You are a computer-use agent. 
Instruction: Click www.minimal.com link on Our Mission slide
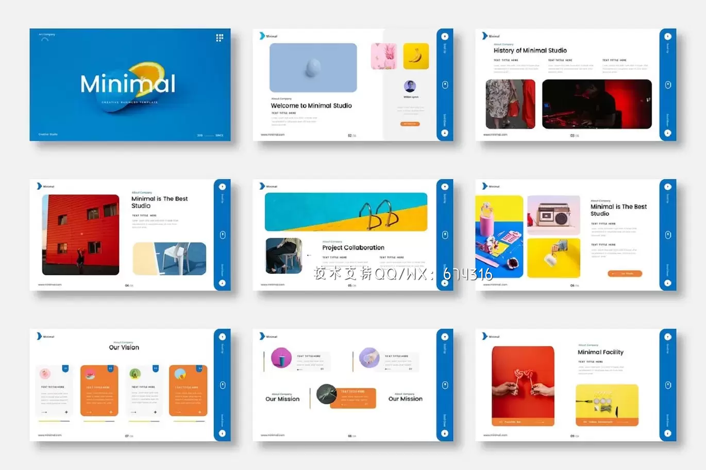(x=273, y=435)
